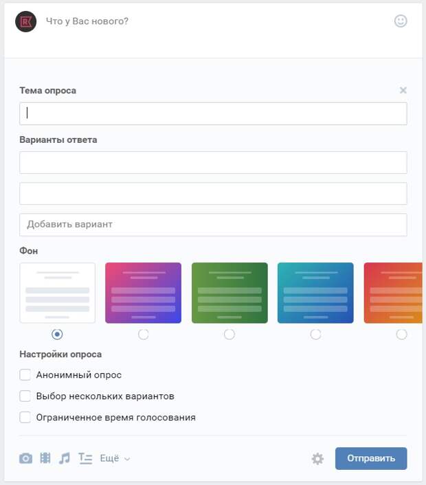Enable Анонимный опрос checkbox
Image resolution: width=426 pixels, height=485 pixels.
click(25, 374)
